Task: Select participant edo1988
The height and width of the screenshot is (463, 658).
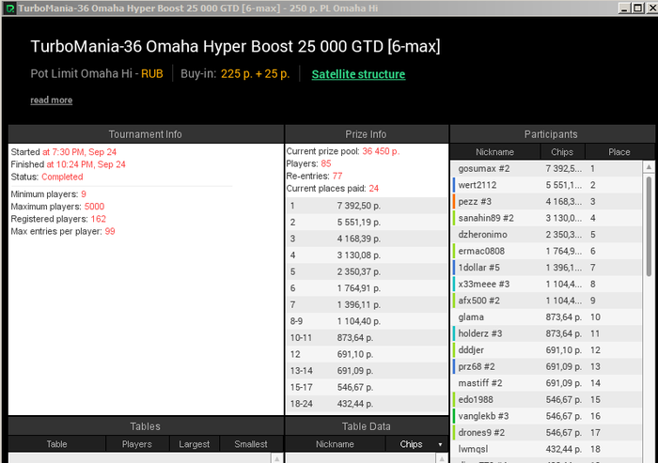Action: 546,400
